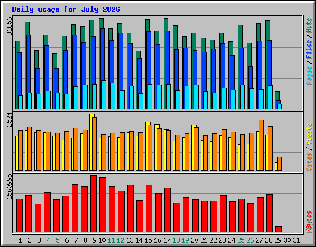The width and height of the screenshot is (316, 247).
Task: Click the blue files bar for day 26
Action: click(251, 77)
